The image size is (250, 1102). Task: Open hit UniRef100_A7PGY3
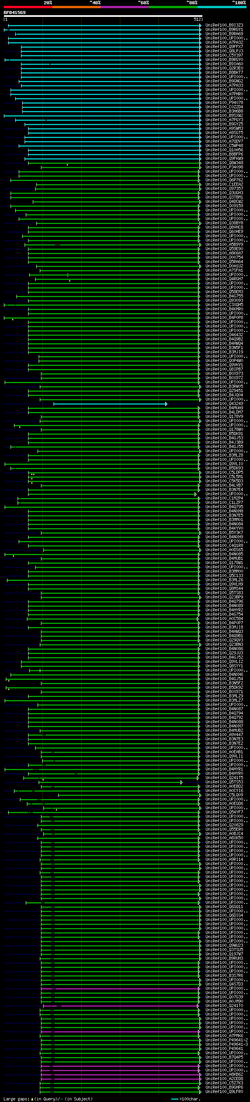(224, 120)
